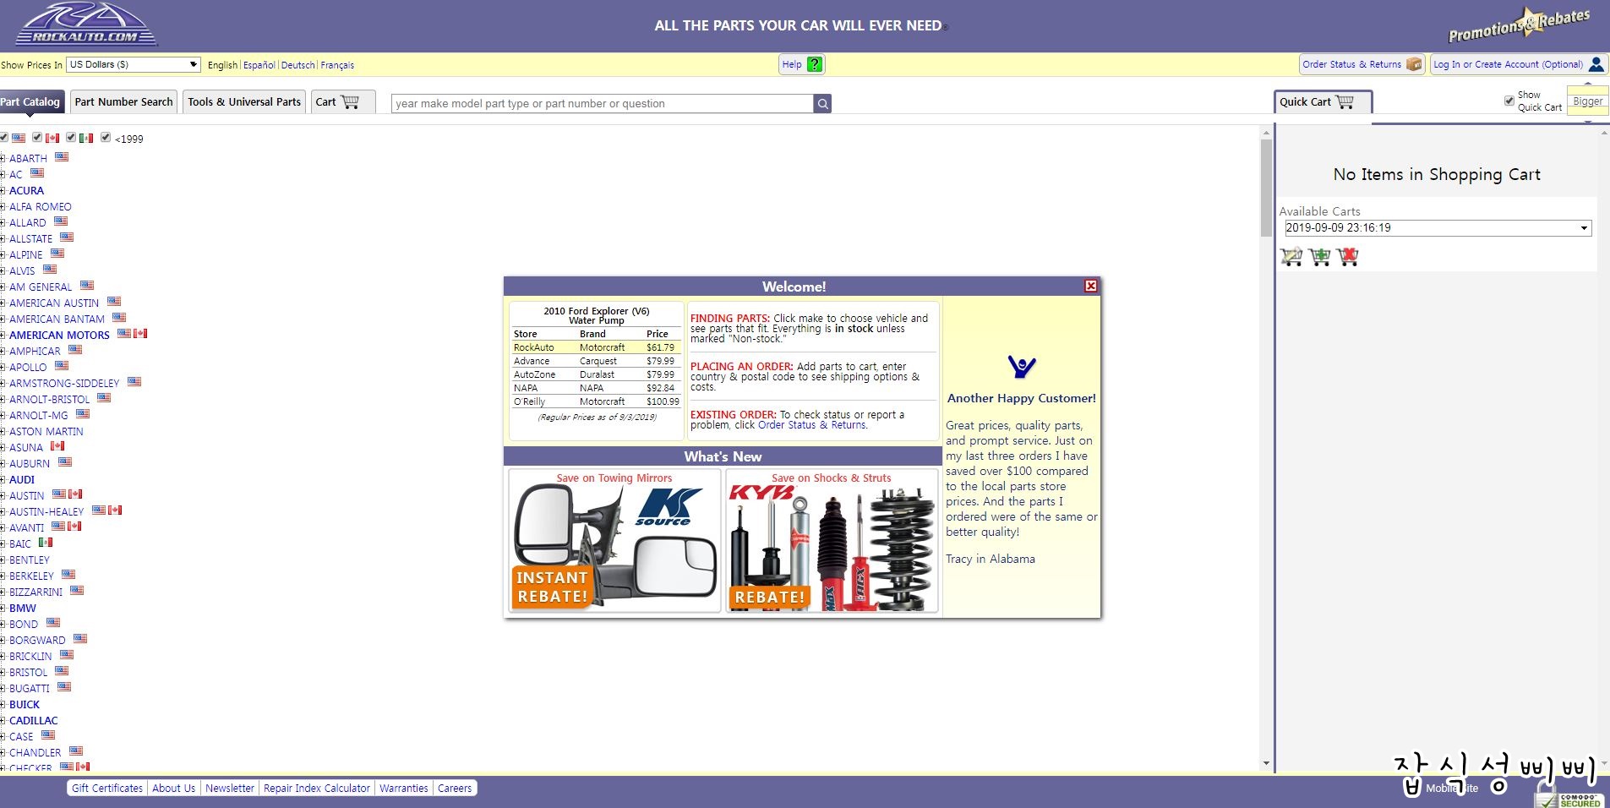This screenshot has height=808, width=1610.
Task: Toggle the Canada market checkbox
Action: coord(37,137)
